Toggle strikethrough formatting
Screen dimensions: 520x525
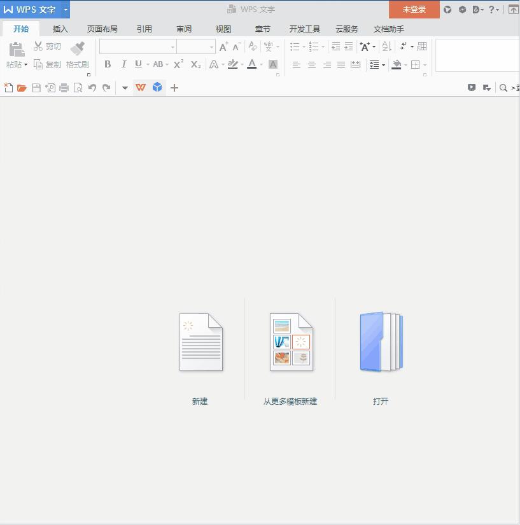(158, 64)
